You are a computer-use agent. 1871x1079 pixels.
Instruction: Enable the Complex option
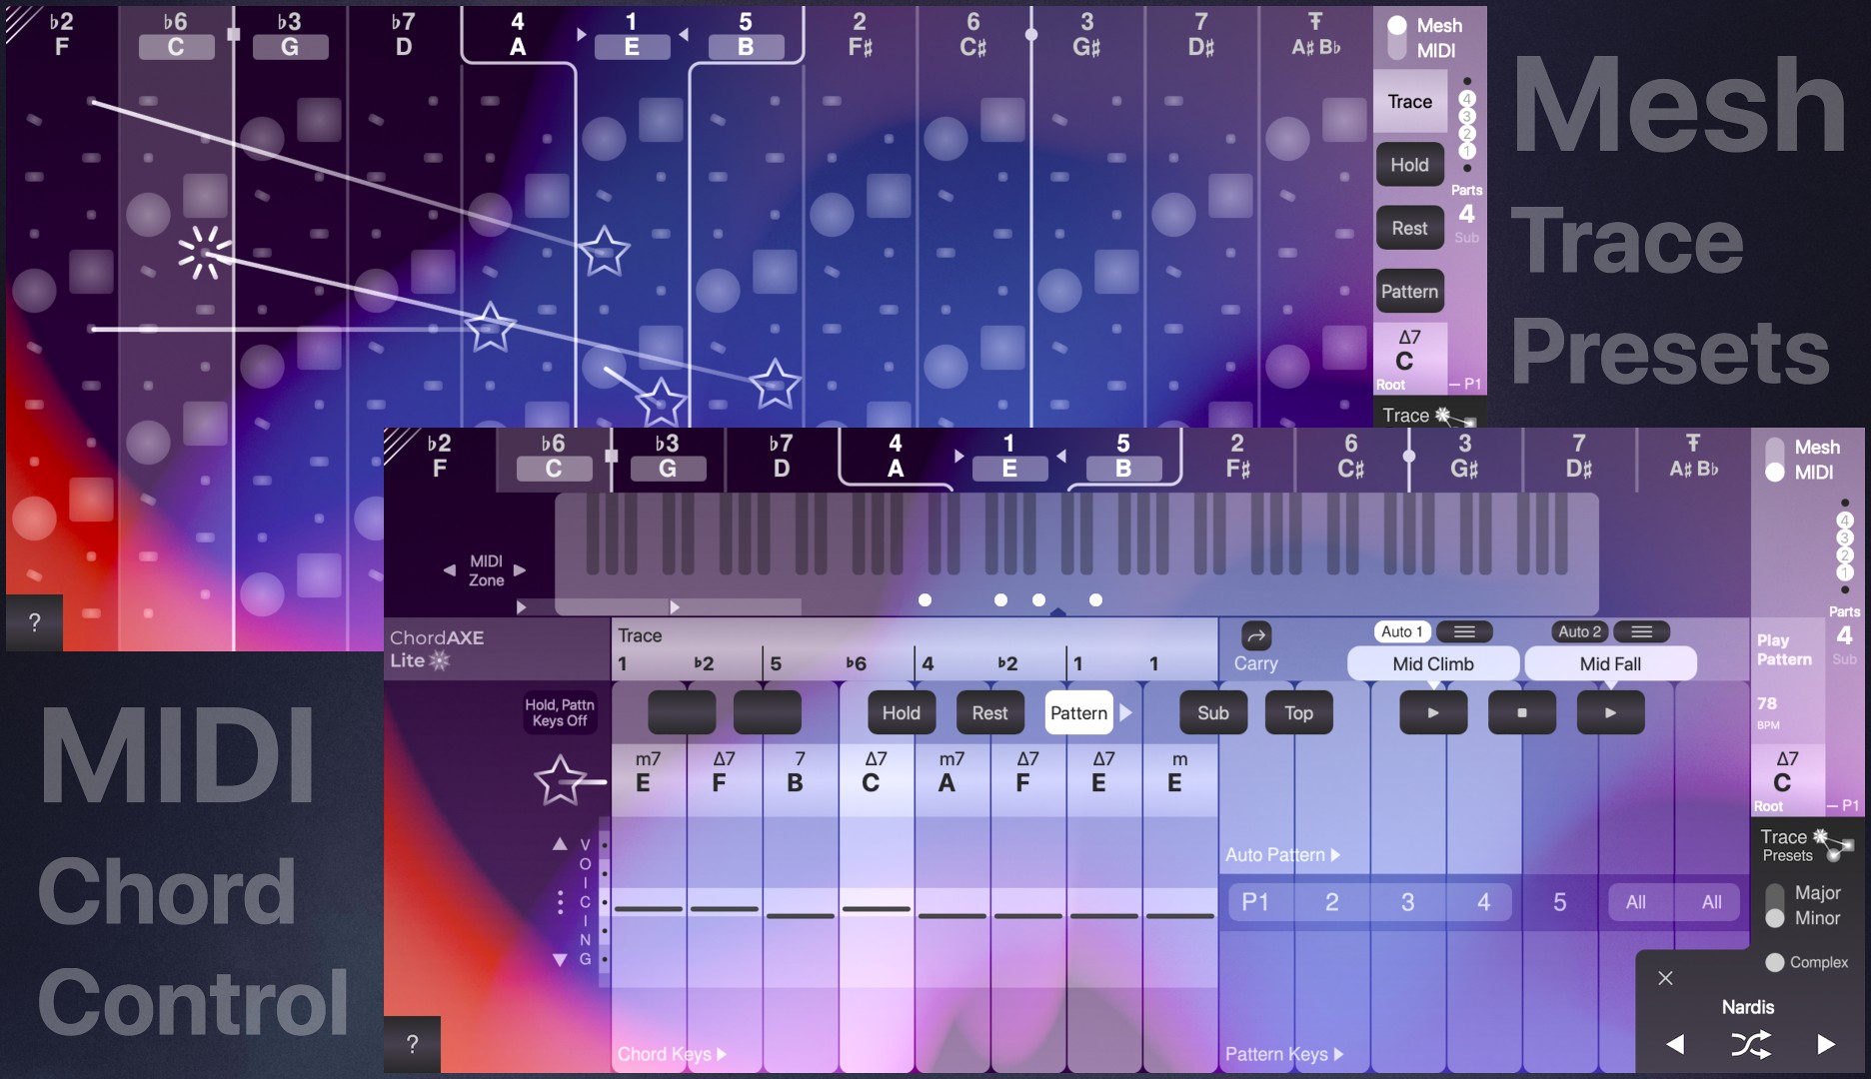[1775, 962]
